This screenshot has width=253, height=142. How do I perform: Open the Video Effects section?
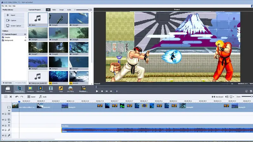(x=40, y=89)
